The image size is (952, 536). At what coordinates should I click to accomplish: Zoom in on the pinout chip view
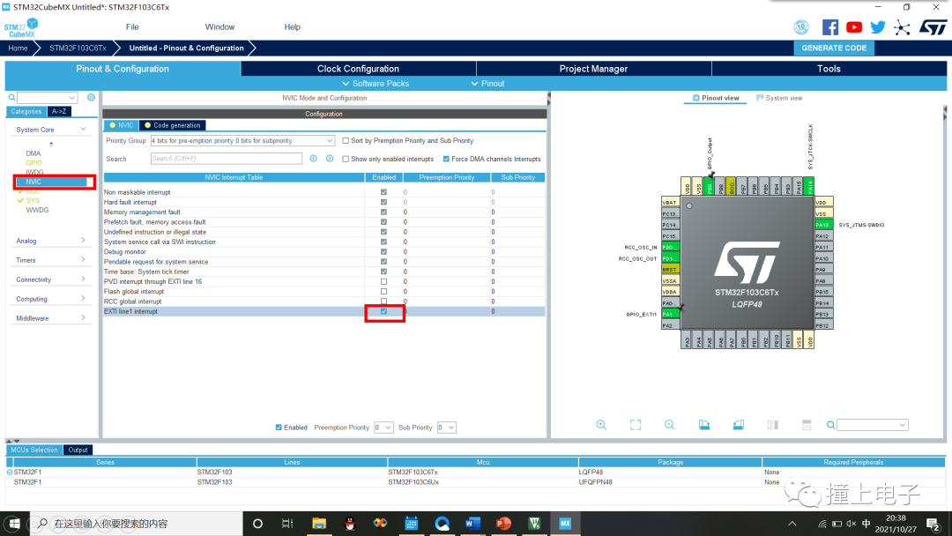601,425
